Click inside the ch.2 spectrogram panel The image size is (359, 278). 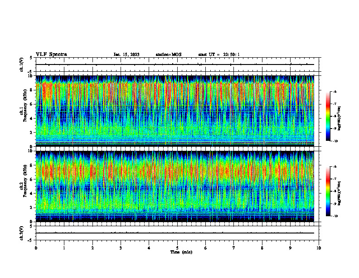click(175, 186)
